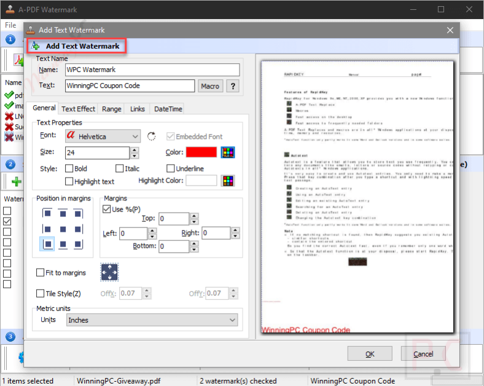Increase Right margin value
484x386 pixels.
coord(235,230)
